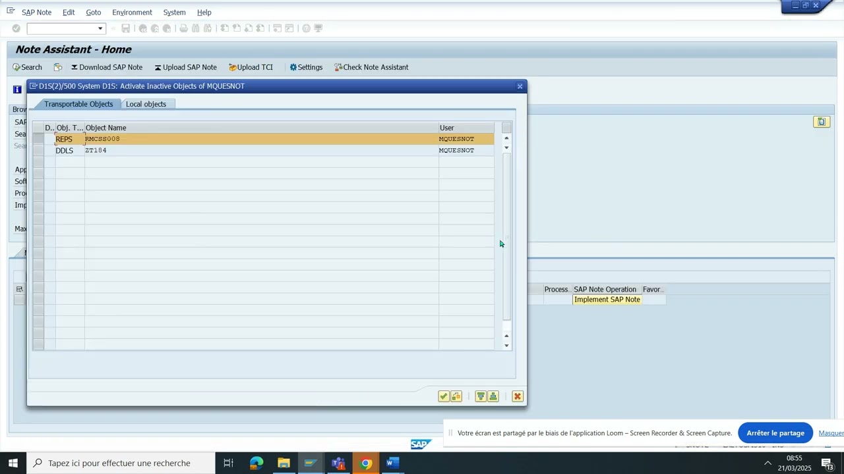
Task: Click the Help question mark icon
Action: click(307, 28)
